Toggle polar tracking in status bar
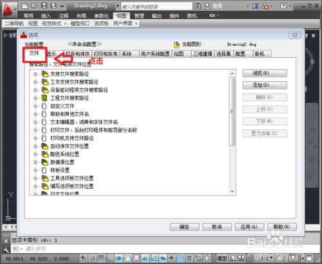The image size is (322, 264). pyautogui.click(x=118, y=258)
